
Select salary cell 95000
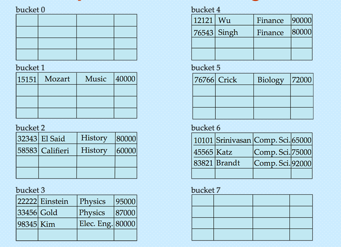pyautogui.click(x=125, y=202)
